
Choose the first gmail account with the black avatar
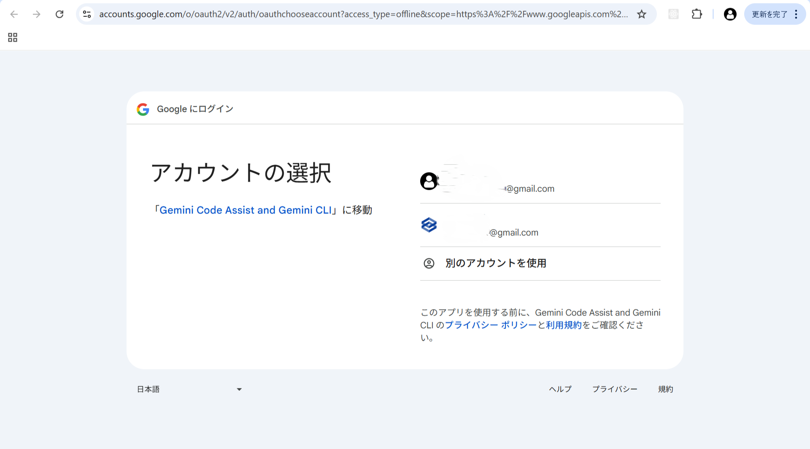tap(540, 182)
